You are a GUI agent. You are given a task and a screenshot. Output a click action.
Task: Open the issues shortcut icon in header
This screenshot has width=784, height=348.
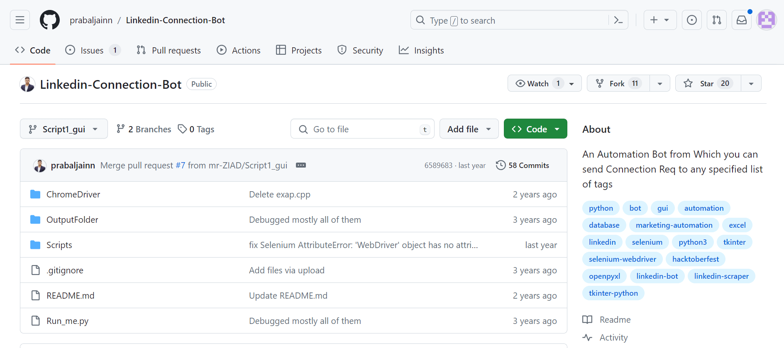pos(691,20)
